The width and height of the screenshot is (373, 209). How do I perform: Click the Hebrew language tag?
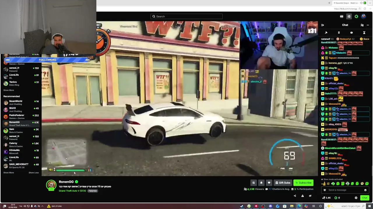(x=93, y=191)
